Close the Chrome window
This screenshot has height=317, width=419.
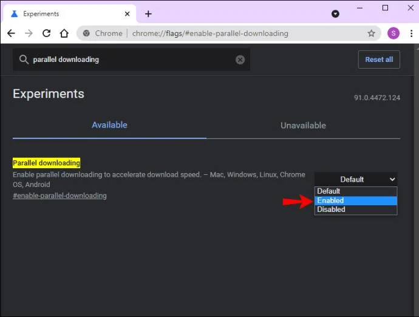tap(410, 8)
